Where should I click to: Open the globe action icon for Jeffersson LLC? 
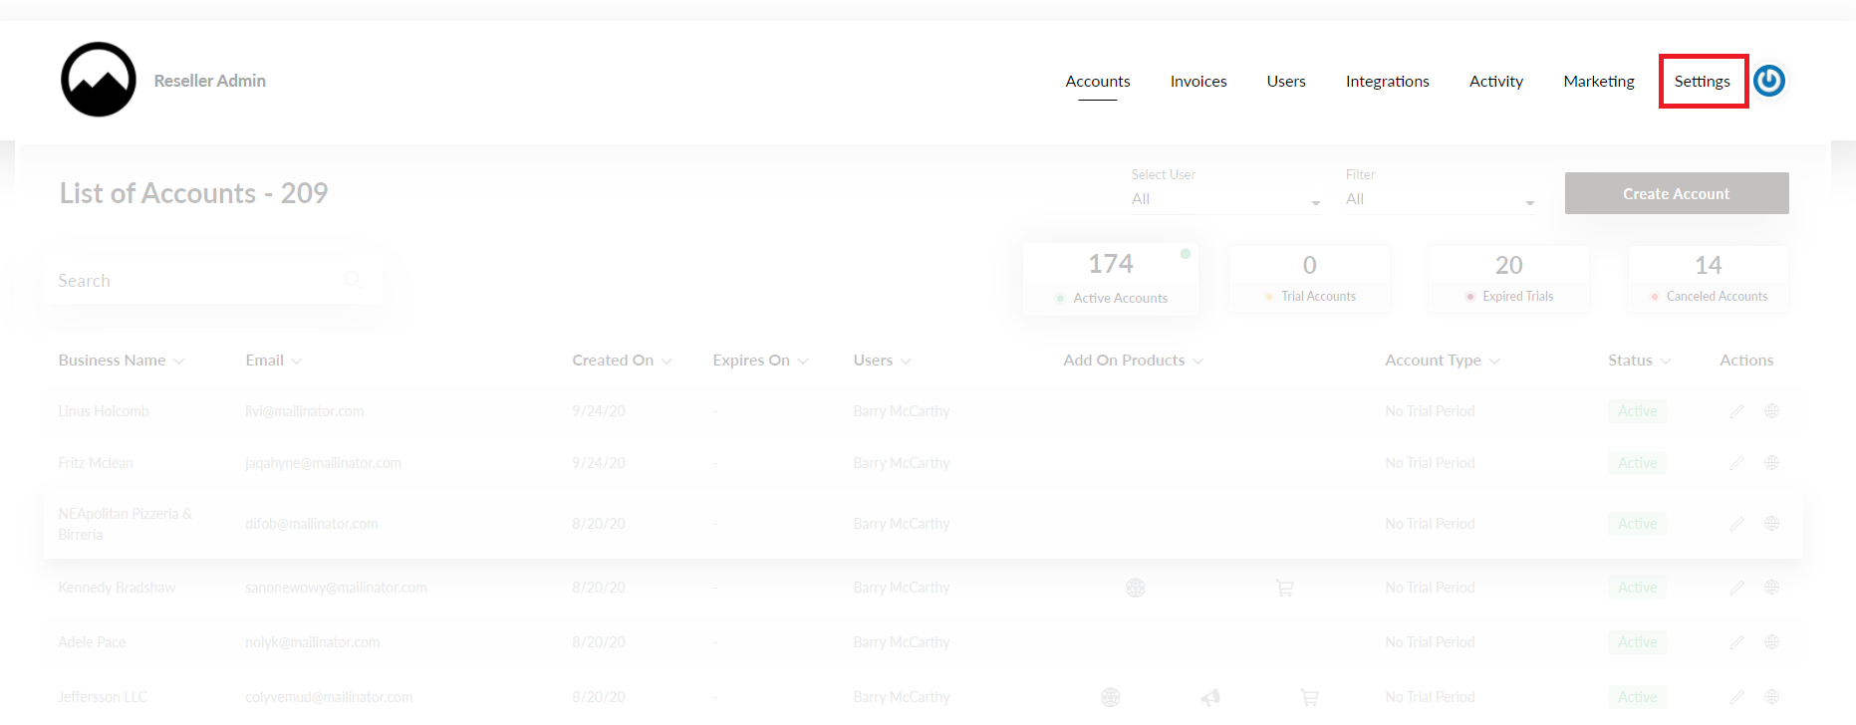point(1771,697)
